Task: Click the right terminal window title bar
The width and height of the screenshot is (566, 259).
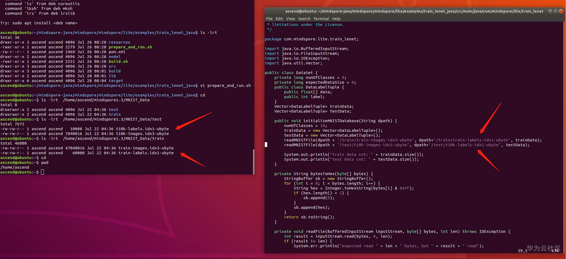Action: 414,11
